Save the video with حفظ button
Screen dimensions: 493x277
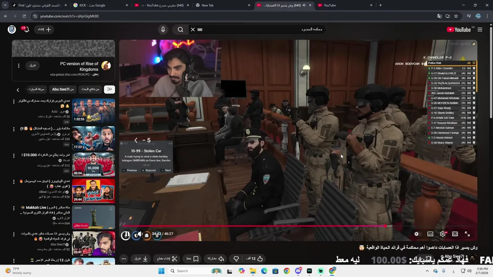tap(192, 259)
